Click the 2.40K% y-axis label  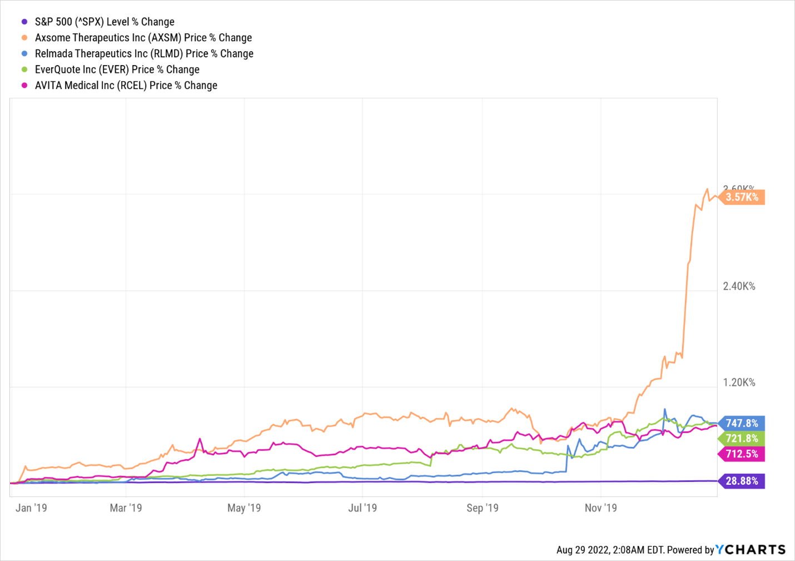point(739,286)
